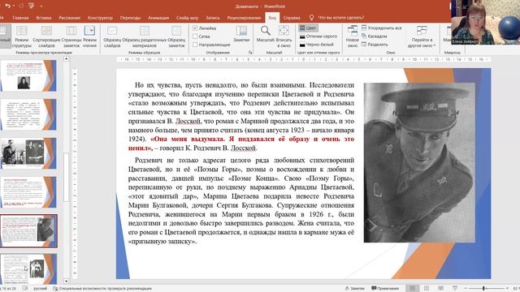Click the zoom in plus button
The width and height of the screenshot is (520, 292).
[507, 289]
